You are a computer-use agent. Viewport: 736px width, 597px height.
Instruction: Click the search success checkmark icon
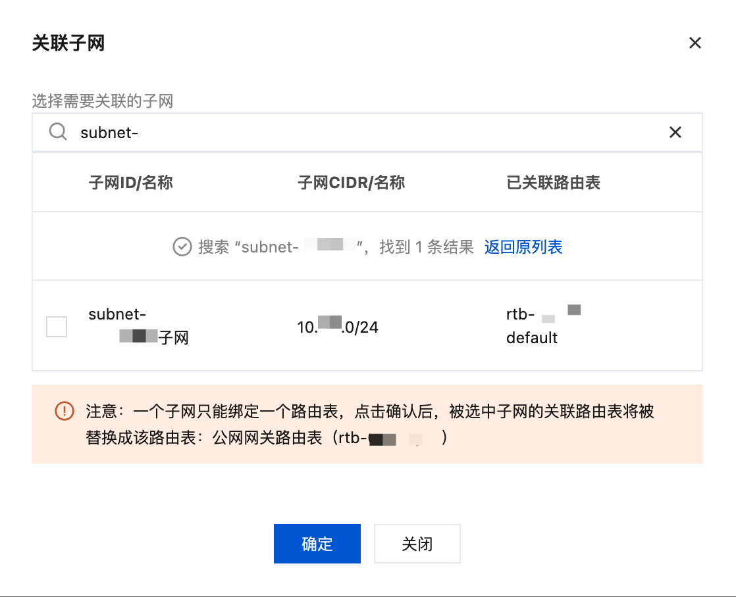(x=182, y=247)
